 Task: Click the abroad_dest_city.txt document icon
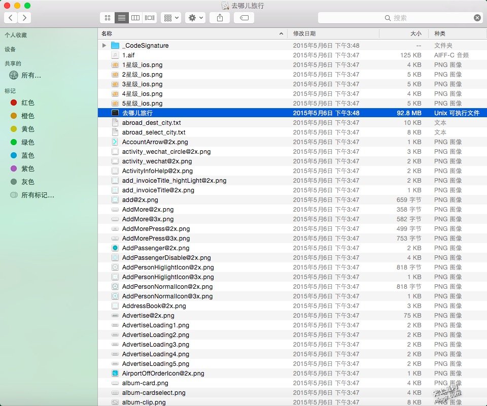click(x=115, y=122)
